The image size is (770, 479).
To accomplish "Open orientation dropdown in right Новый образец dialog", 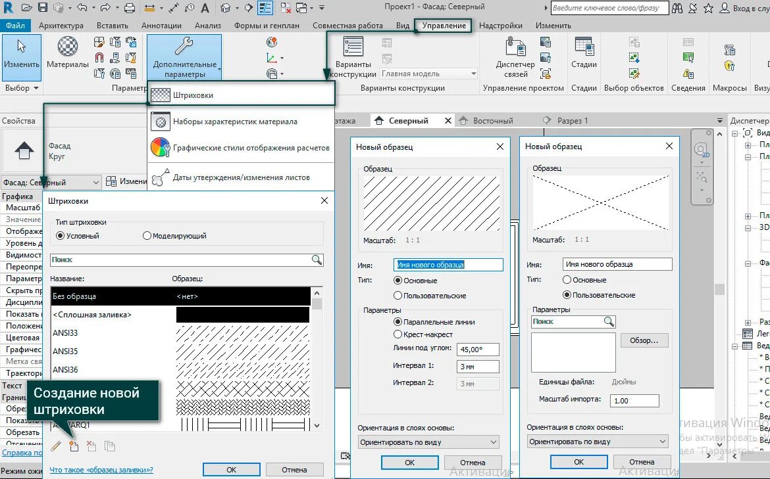I will coord(598,442).
